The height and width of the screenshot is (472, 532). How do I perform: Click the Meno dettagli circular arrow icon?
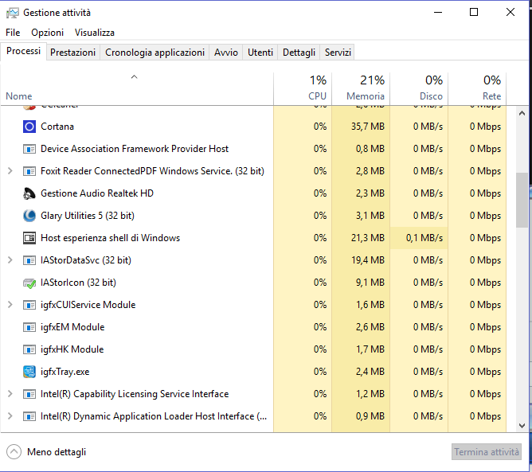[14, 452]
